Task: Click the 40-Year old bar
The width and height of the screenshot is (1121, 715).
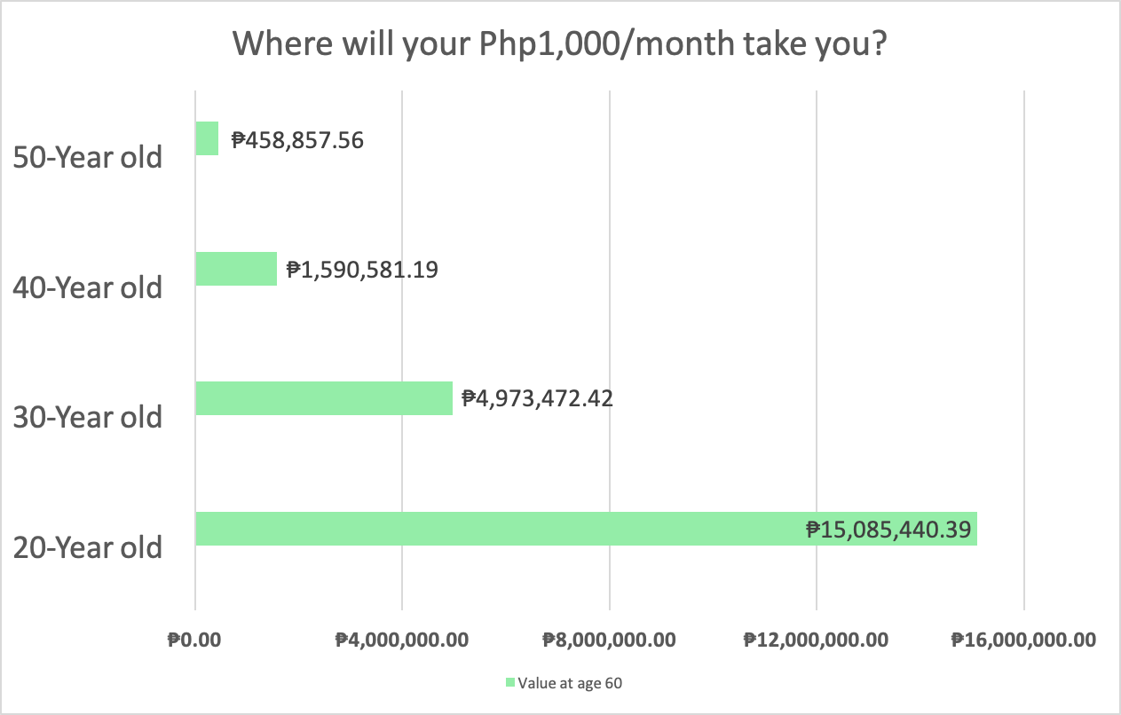Action: (236, 269)
